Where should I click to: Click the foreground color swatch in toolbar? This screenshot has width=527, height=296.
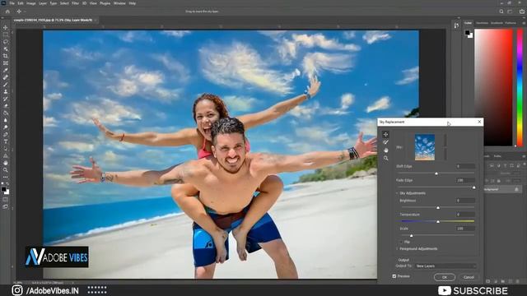point(3,189)
